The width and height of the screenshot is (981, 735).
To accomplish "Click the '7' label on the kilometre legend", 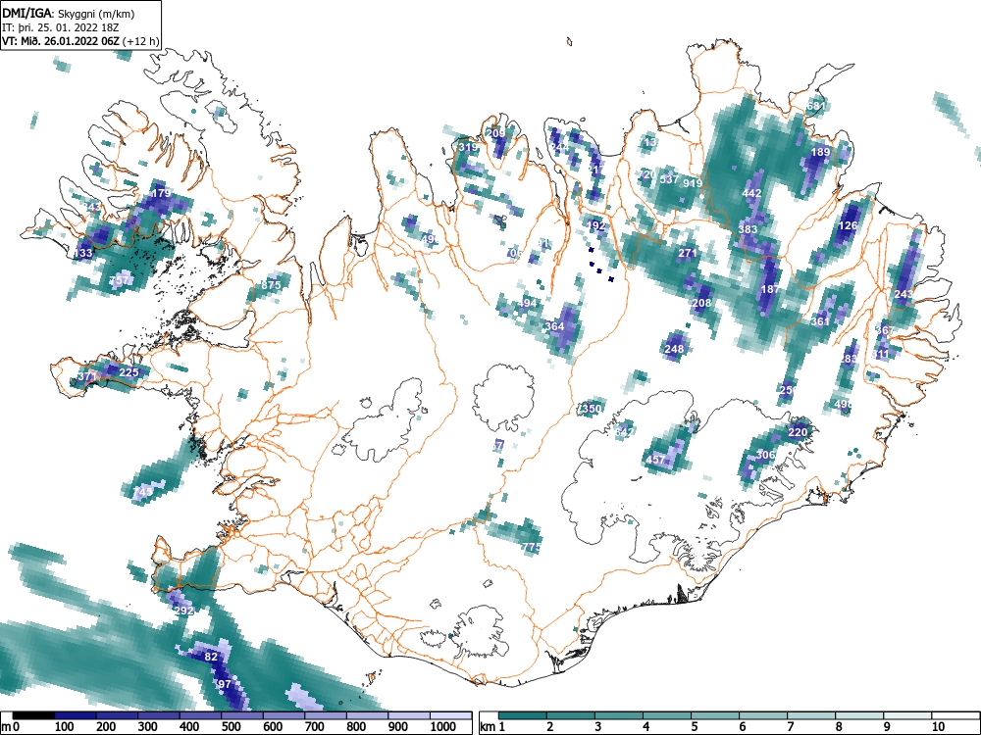I will coord(790,727).
